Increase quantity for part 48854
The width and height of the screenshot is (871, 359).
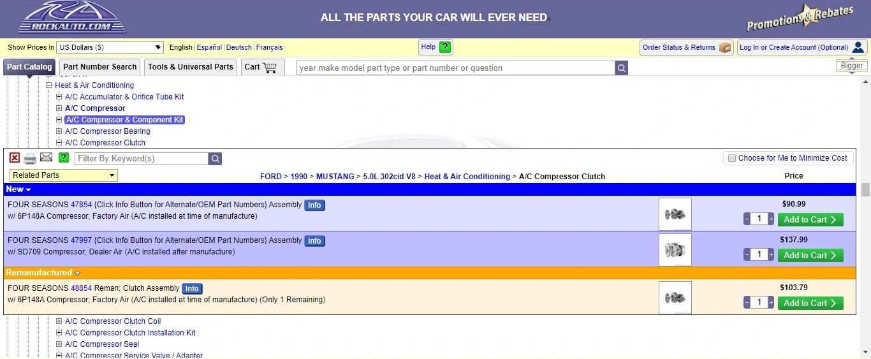click(x=771, y=303)
